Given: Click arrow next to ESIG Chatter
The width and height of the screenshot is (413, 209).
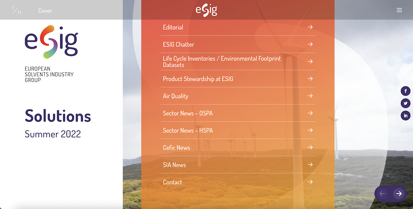Looking at the screenshot, I should pos(310,44).
